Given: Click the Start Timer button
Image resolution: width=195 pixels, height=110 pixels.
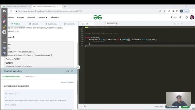Looking at the screenshot, I should tap(111, 24).
